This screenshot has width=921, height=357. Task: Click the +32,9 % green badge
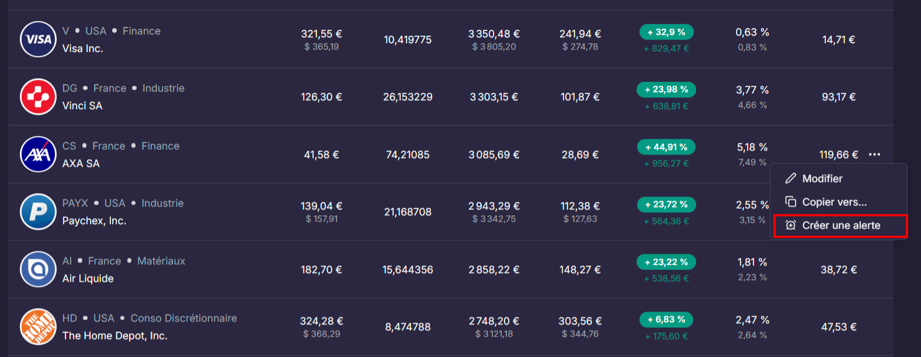pyautogui.click(x=666, y=32)
